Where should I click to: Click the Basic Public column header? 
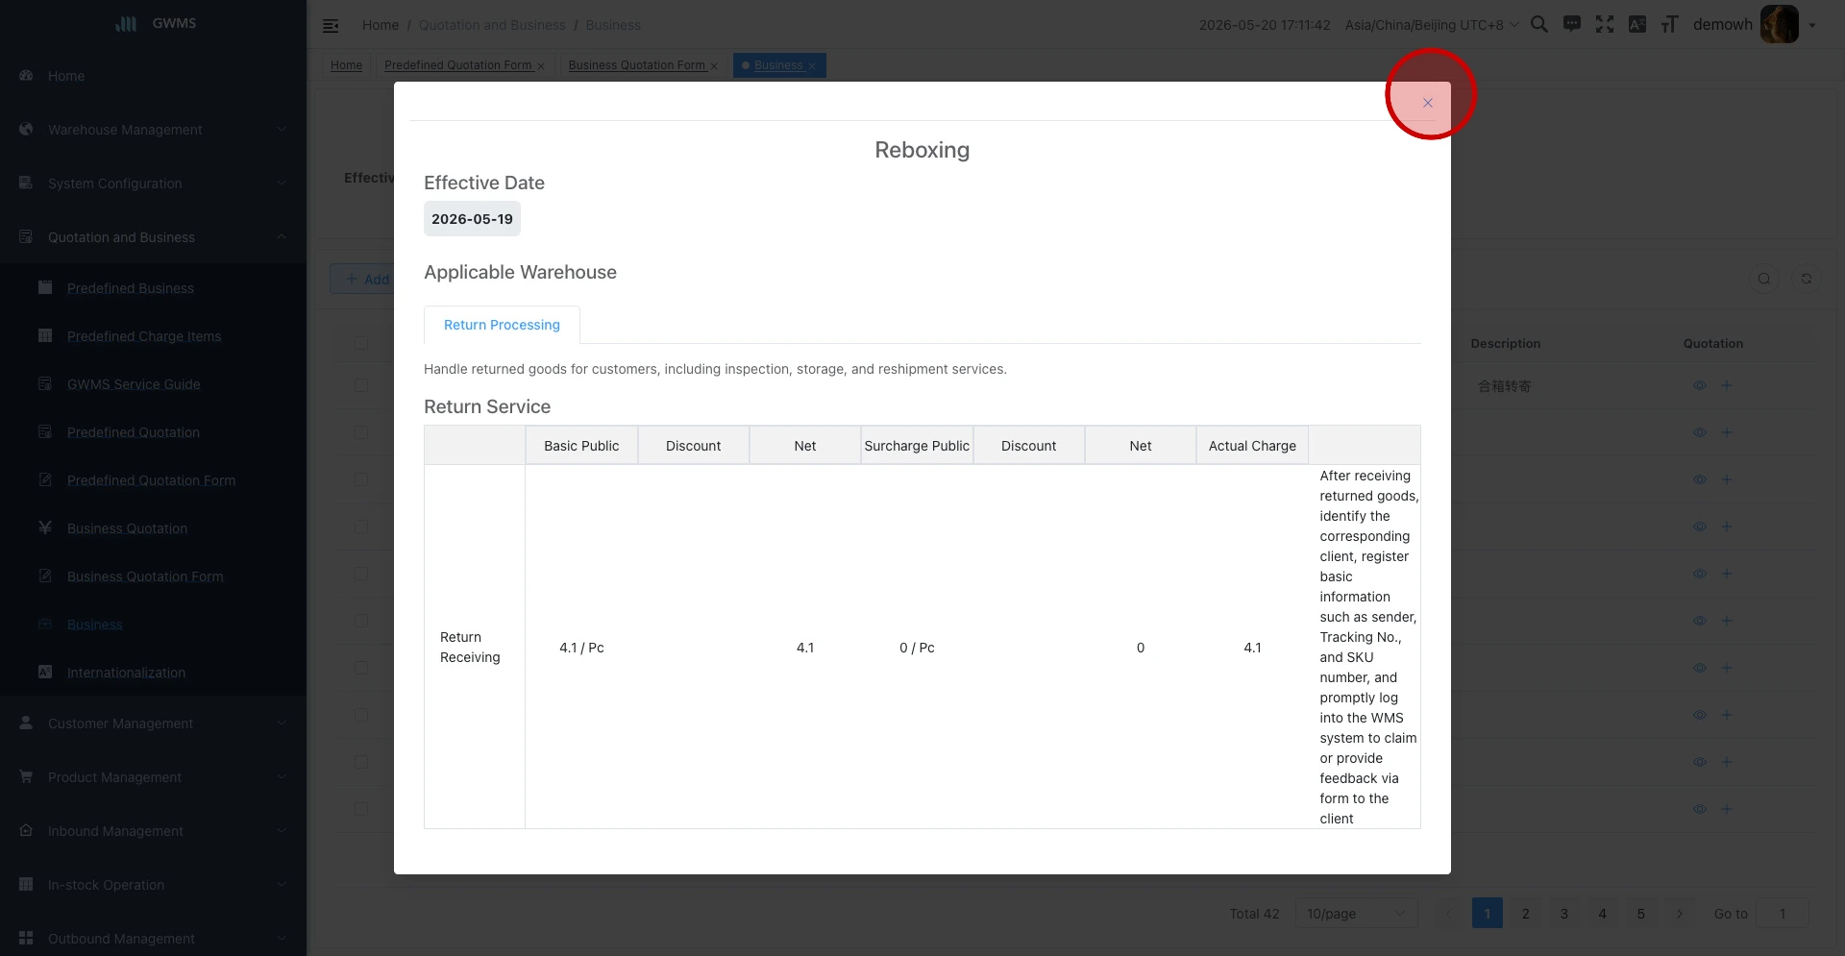(x=581, y=446)
